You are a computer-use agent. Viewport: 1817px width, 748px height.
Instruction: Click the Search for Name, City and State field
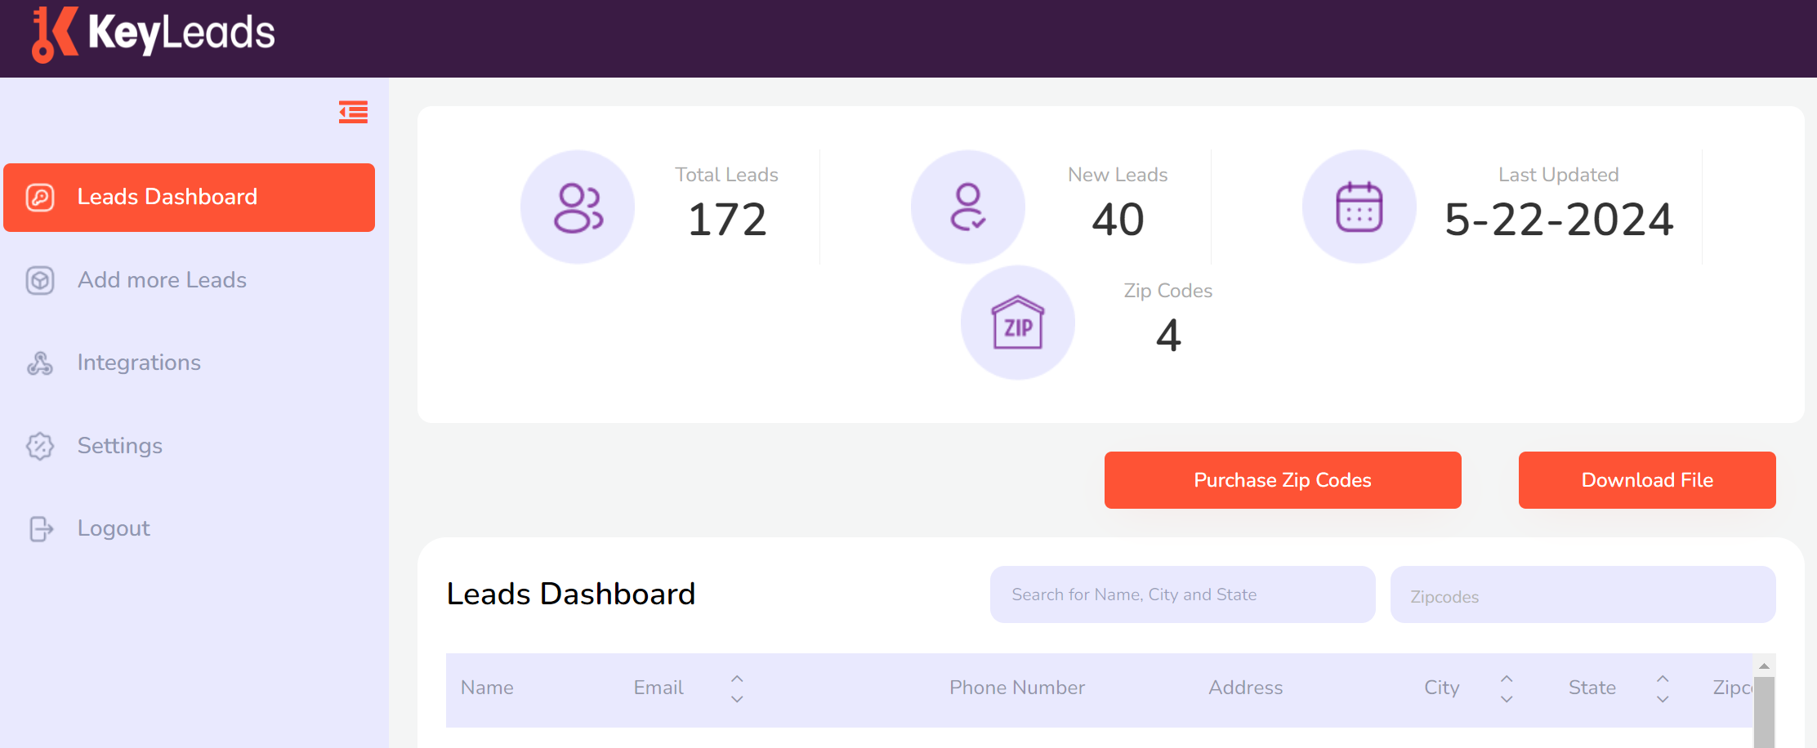[1182, 594]
